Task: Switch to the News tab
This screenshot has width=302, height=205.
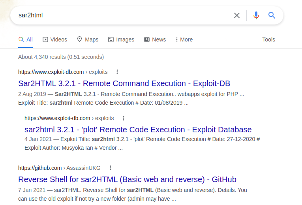Action: point(155,39)
